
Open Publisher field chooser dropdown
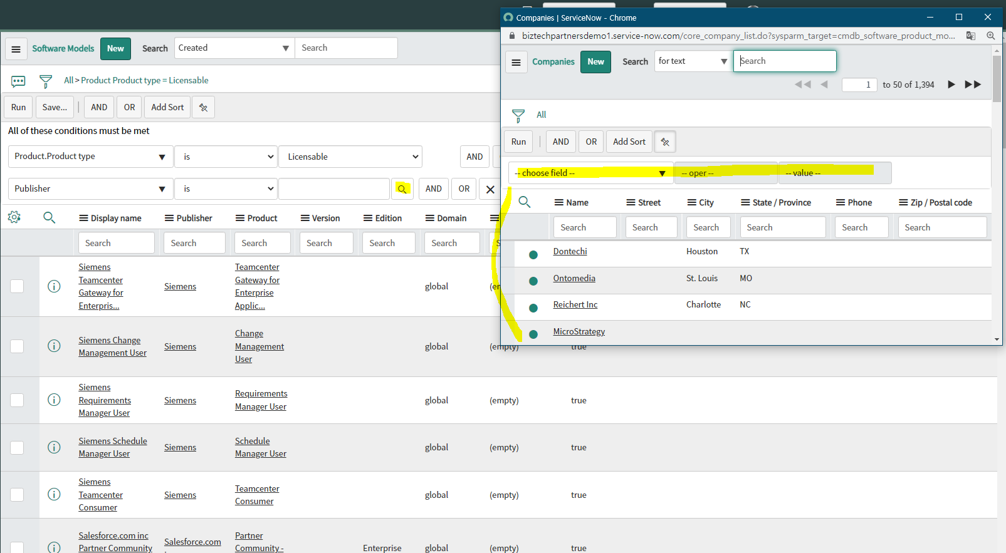tap(90, 189)
